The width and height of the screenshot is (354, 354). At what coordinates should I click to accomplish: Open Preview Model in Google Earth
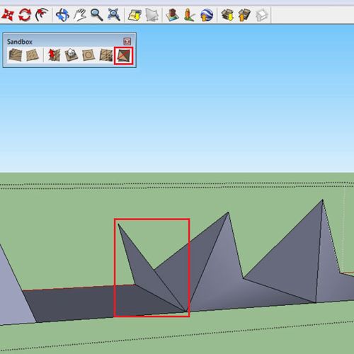tap(207, 15)
